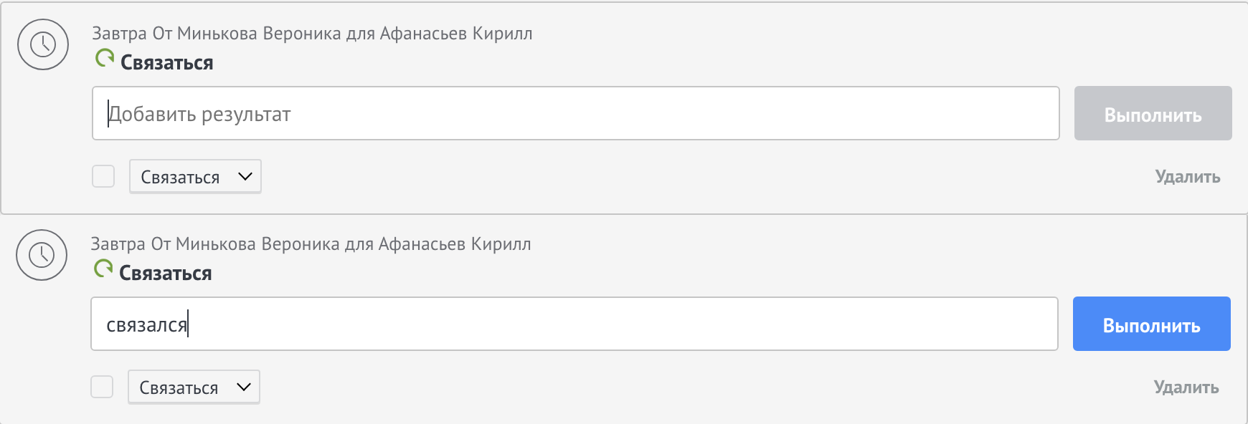The image size is (1248, 424).
Task: Open the Связаться dropdown on the second task
Action: [193, 387]
